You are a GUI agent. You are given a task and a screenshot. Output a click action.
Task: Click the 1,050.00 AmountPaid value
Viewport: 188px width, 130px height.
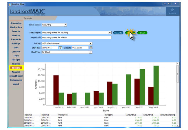pyautogui.click(x=155, y=123)
